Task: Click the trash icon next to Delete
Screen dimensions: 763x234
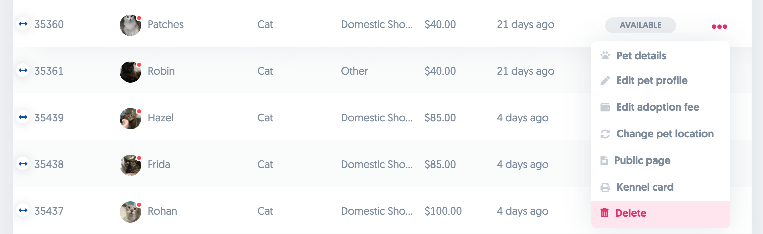Action: [605, 213]
